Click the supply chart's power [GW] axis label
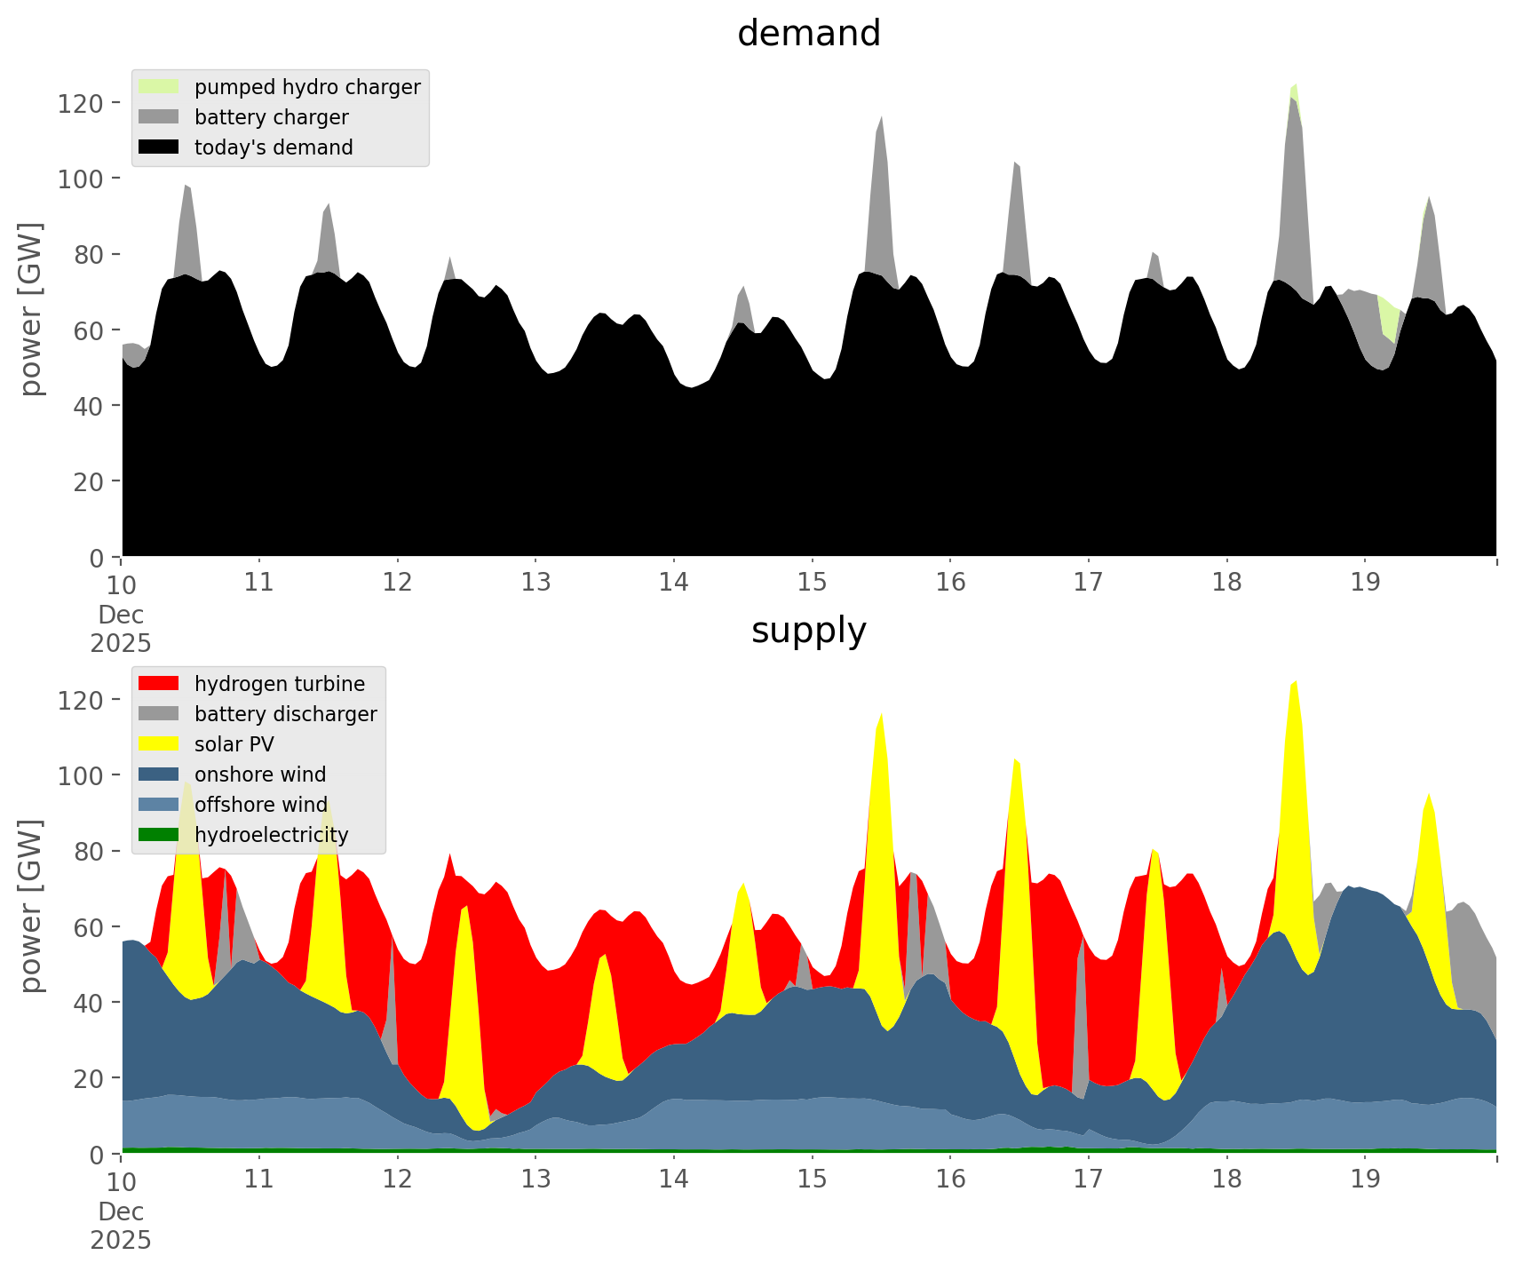This screenshot has height=1271, width=1515. pos(30,906)
